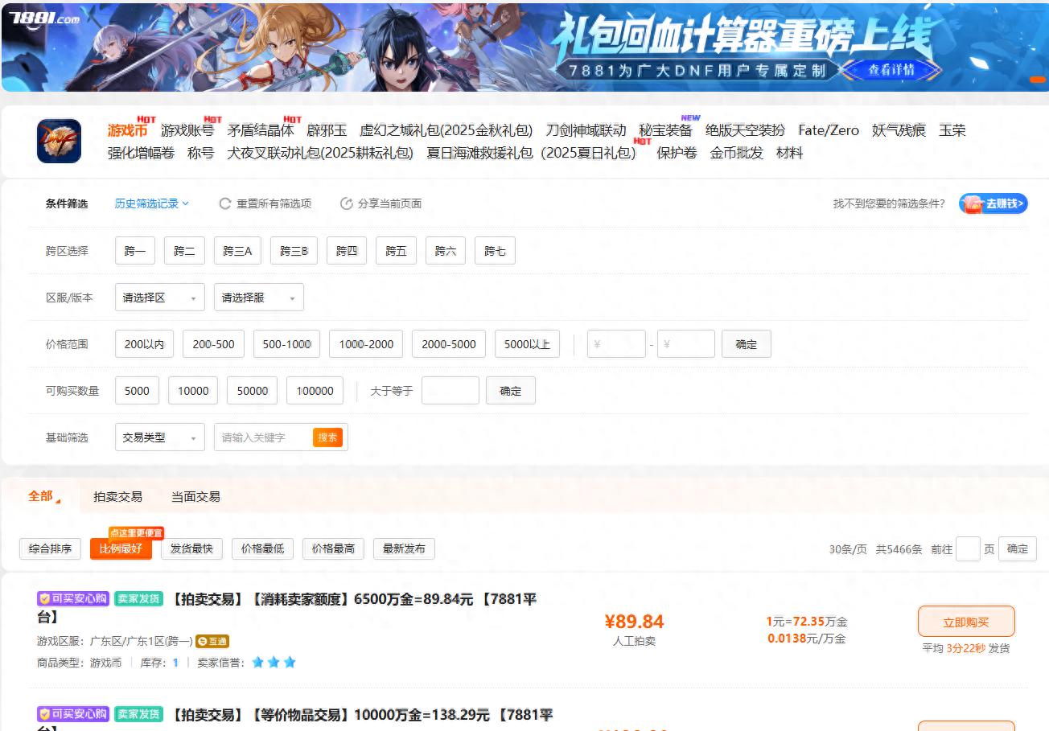Click the 立即购买 buy now button
The width and height of the screenshot is (1049, 731).
(966, 621)
